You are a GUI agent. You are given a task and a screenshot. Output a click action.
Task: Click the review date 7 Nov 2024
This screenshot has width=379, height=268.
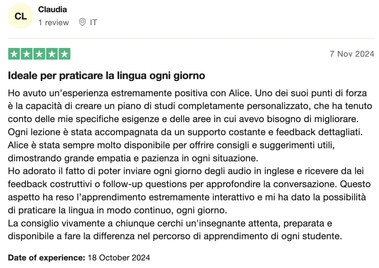[352, 54]
